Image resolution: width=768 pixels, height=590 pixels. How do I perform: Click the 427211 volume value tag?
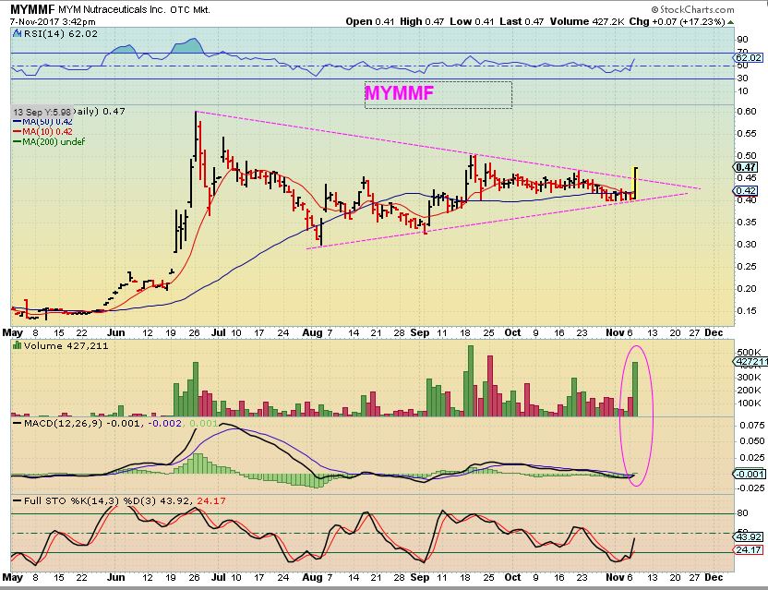750,362
